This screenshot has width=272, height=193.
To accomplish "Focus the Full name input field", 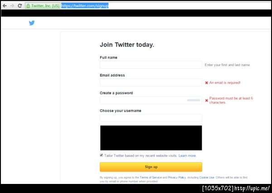I will point(151,65).
